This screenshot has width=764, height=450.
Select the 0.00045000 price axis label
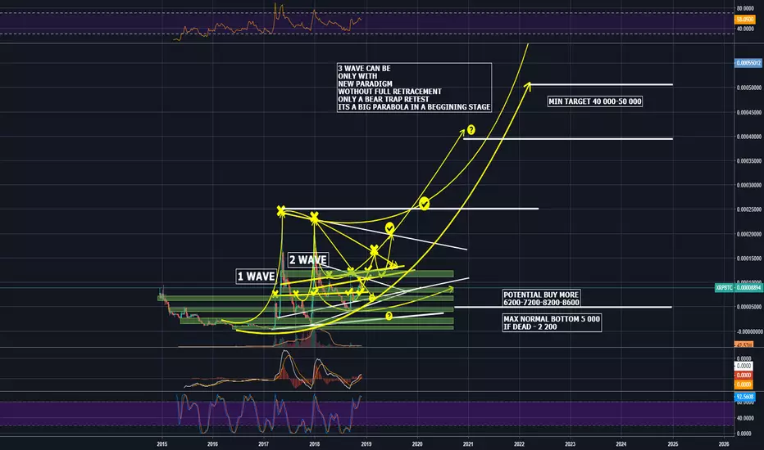749,112
